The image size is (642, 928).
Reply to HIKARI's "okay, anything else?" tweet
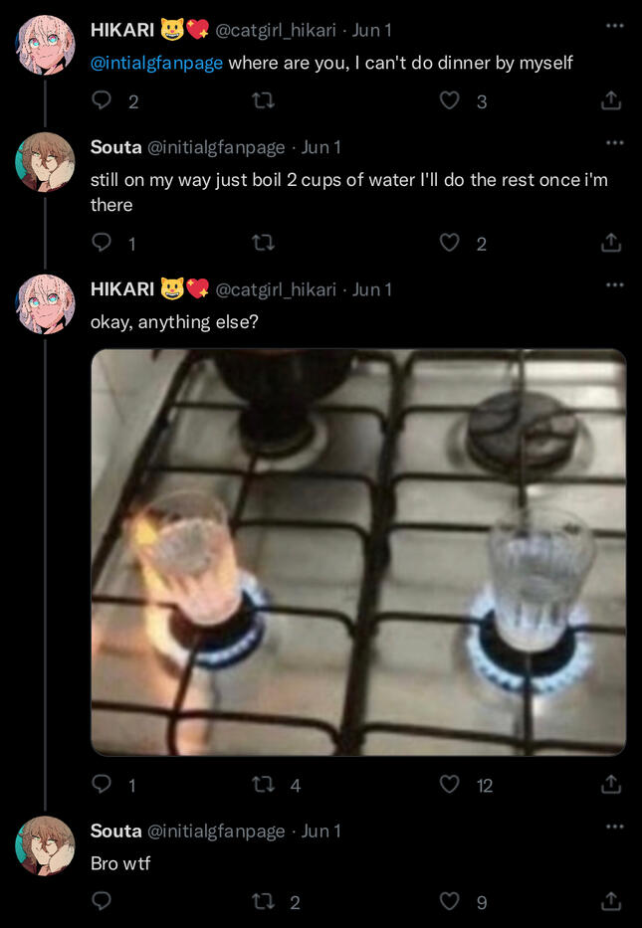pyautogui.click(x=102, y=785)
